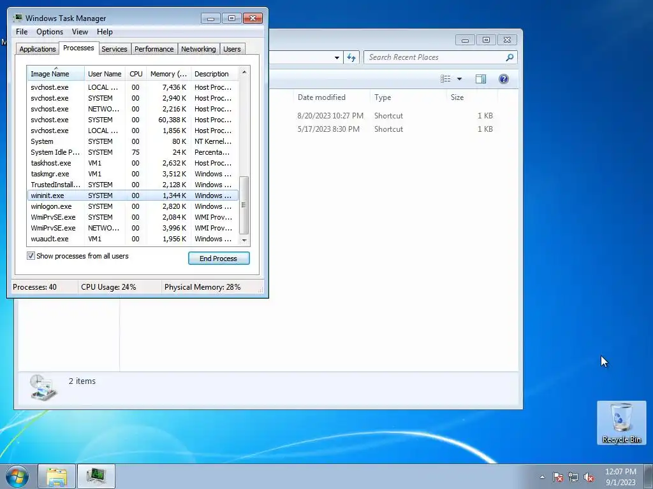
Task: Sort Explorer files by Size column
Action: (473, 97)
